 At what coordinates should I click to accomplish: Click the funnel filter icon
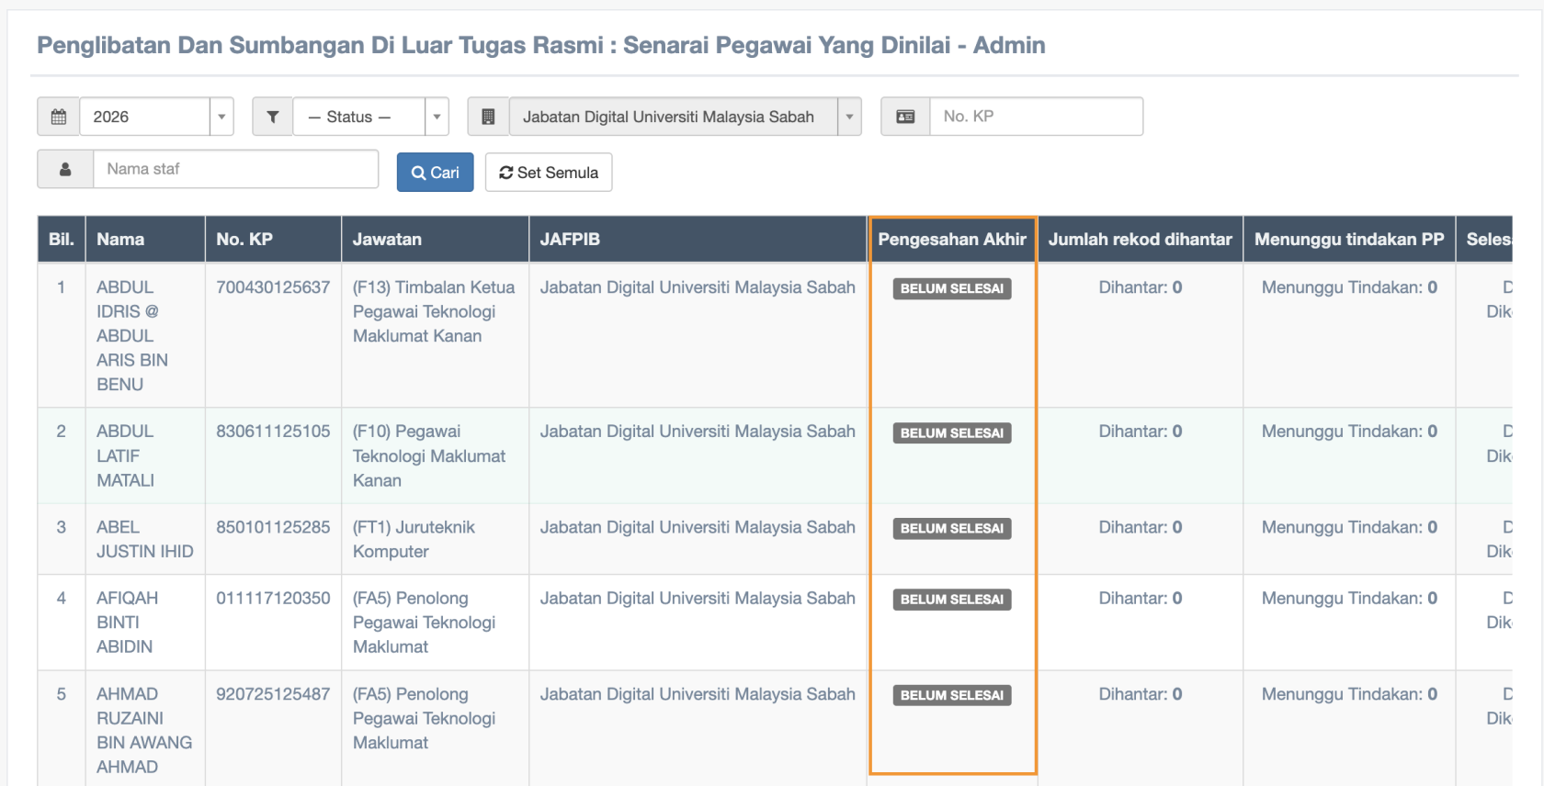pos(273,117)
